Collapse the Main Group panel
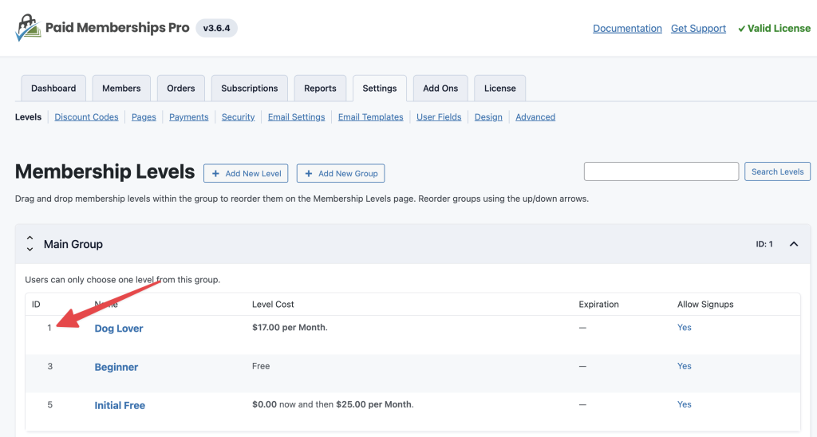 point(793,244)
